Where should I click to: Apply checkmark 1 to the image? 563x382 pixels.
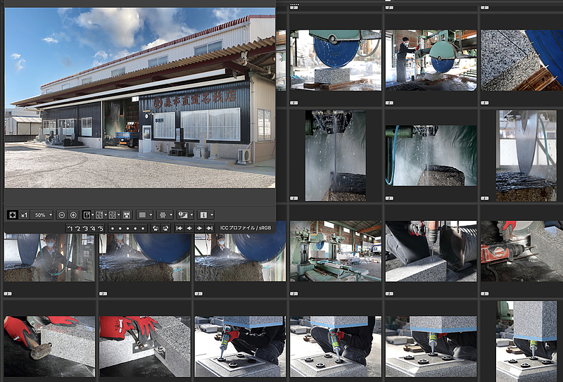point(72,229)
